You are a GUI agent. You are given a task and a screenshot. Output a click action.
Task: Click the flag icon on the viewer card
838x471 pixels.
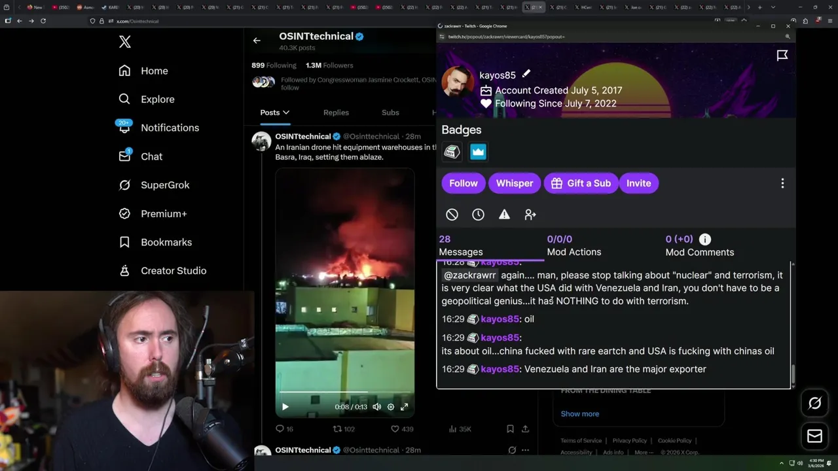(x=782, y=56)
